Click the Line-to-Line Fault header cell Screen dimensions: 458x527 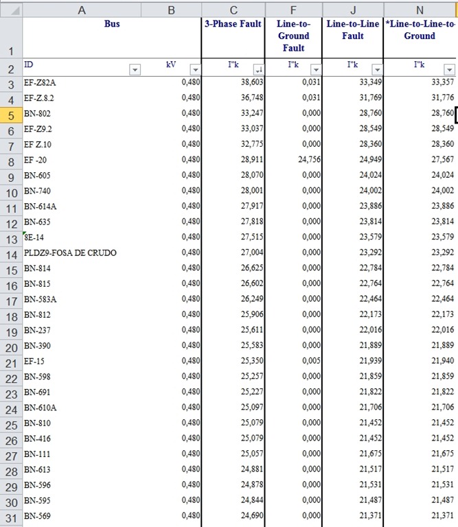point(353,38)
